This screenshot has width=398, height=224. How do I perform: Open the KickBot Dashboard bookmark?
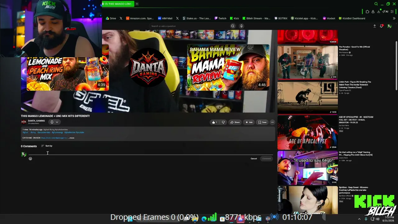(352, 18)
